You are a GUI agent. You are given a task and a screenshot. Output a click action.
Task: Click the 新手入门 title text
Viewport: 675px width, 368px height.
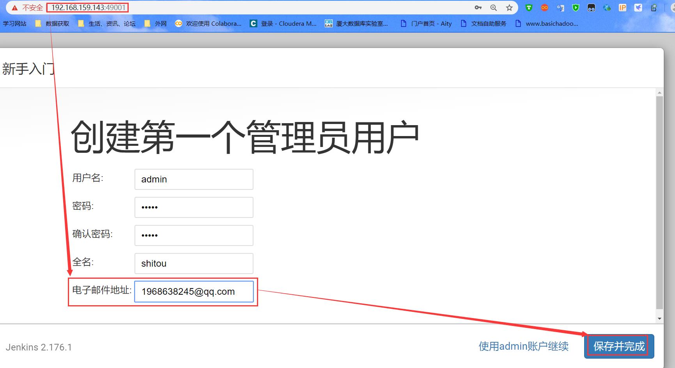tap(28, 69)
